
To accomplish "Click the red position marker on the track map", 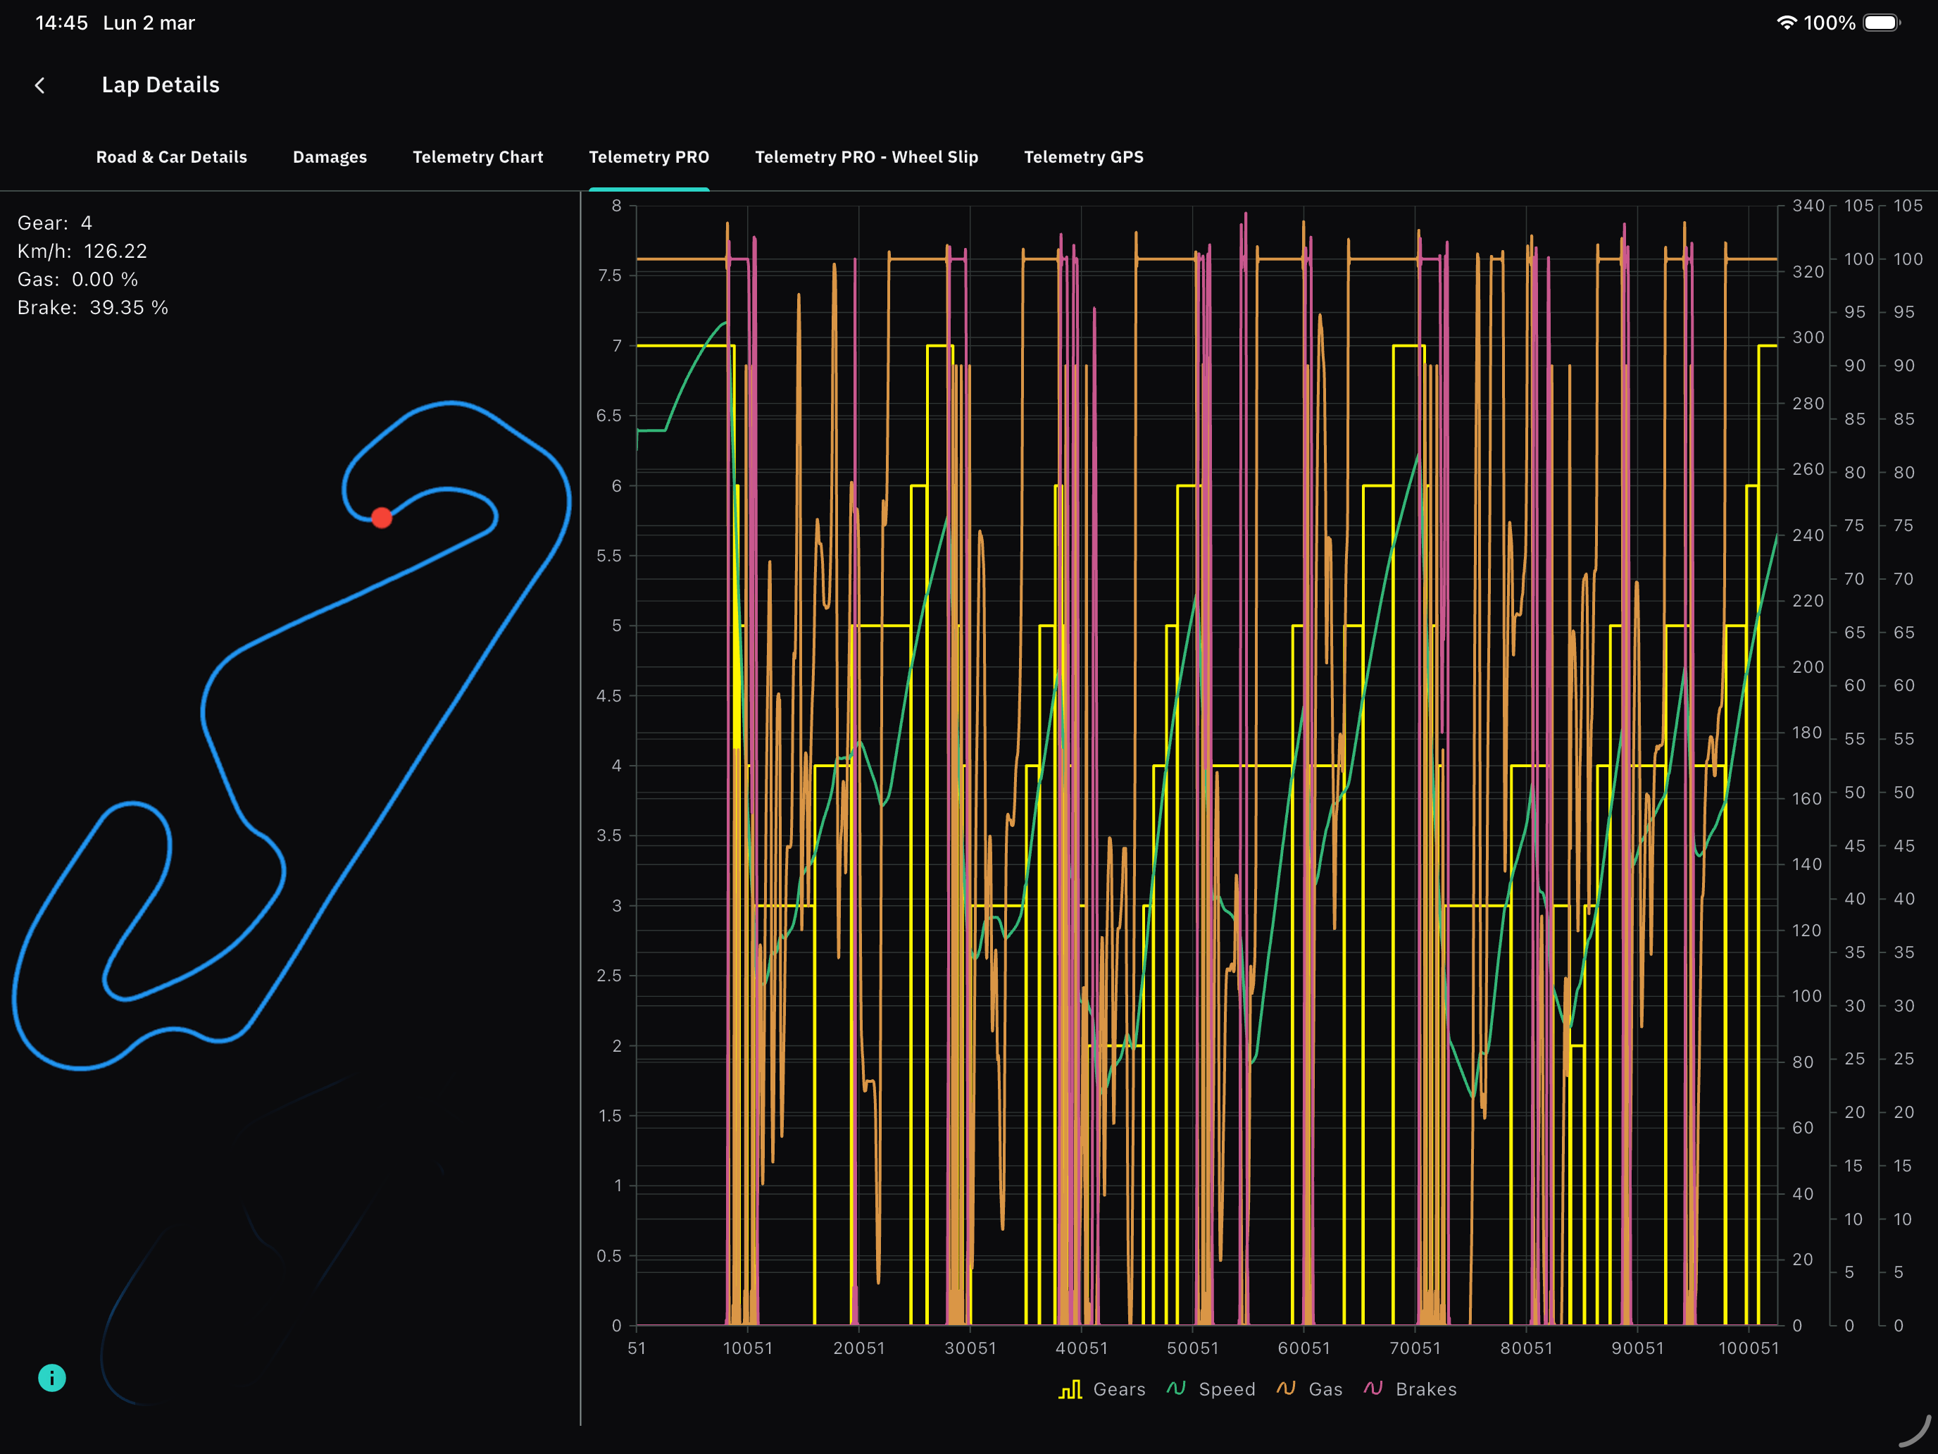I will (x=381, y=518).
